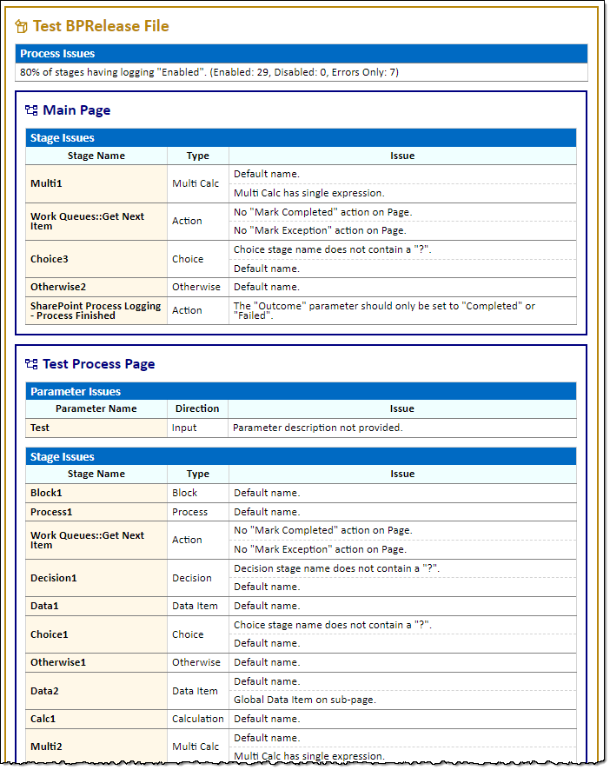Click the Direction column header
610x770 pixels.
197,408
